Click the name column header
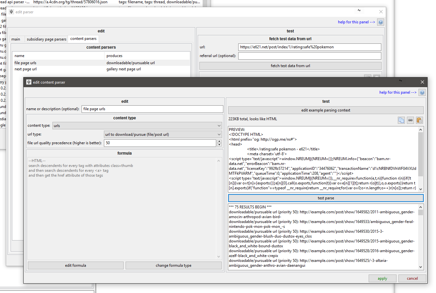The width and height of the screenshot is (436, 293). click(x=58, y=56)
